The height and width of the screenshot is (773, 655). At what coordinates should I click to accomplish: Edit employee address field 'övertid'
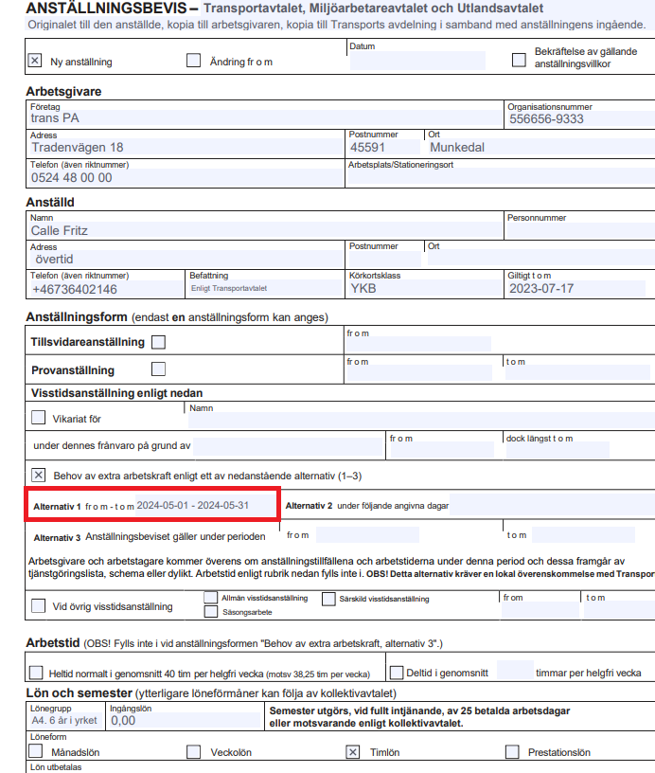tap(186, 260)
